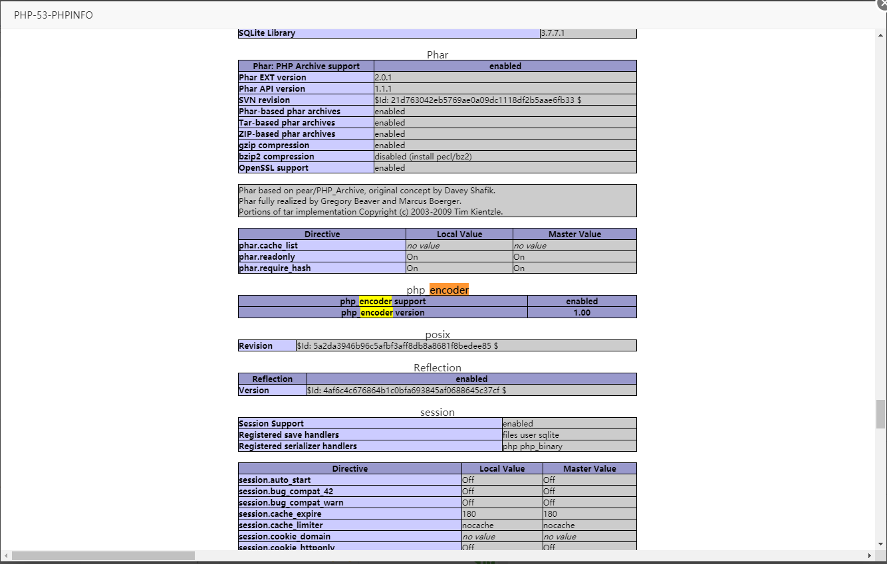Screen dimensions: 887x564
Task: Click the Session Support label
Action: 271,423
